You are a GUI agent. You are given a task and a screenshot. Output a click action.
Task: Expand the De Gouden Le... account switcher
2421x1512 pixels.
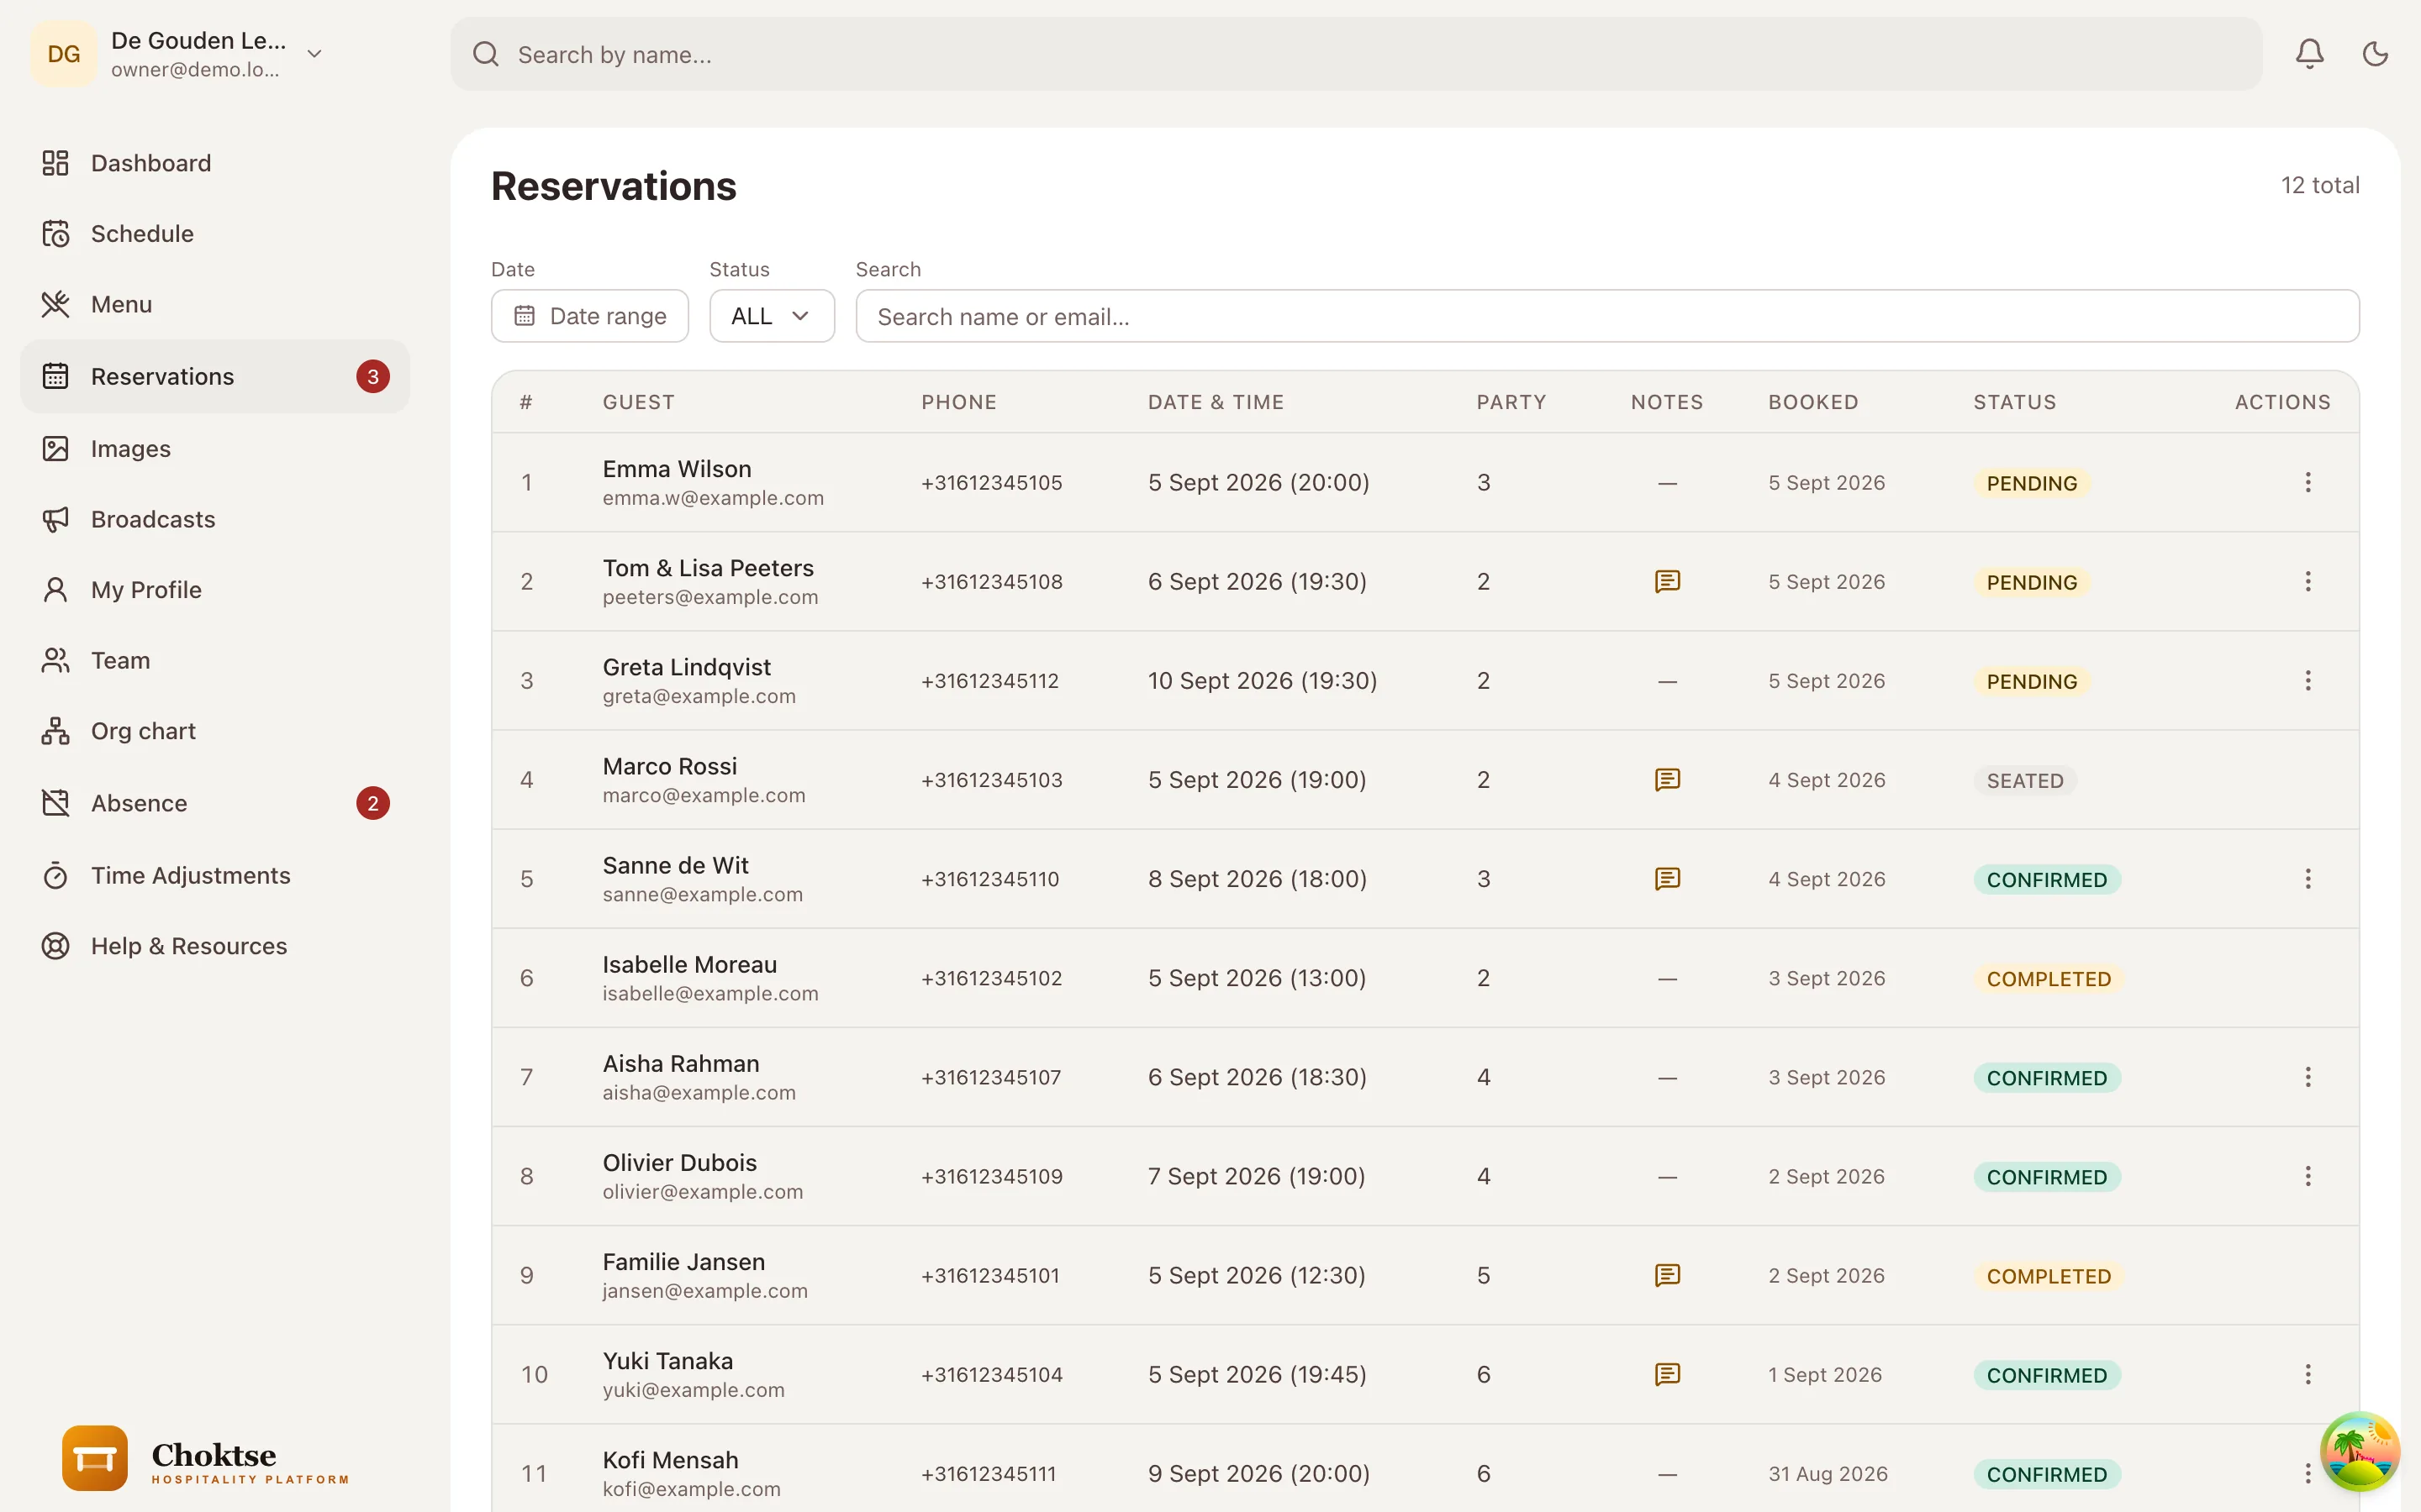tap(314, 54)
